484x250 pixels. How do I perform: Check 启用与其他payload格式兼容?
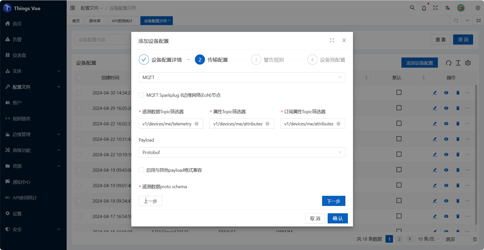tap(141, 170)
